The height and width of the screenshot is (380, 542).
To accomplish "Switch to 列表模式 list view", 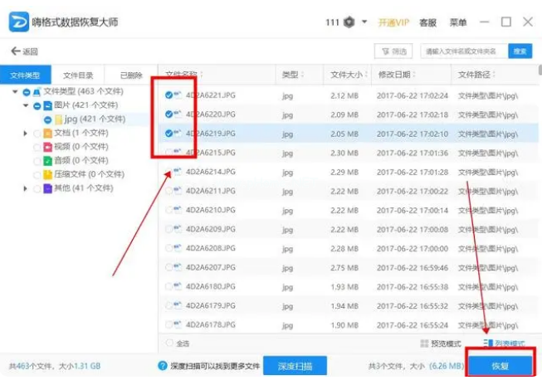I will tap(505, 343).
